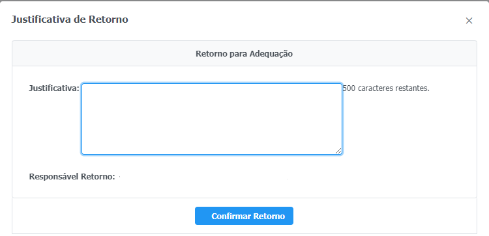Click the 500 caracteres restantes counter
Viewport: 489px width, 236px height.
pos(386,88)
